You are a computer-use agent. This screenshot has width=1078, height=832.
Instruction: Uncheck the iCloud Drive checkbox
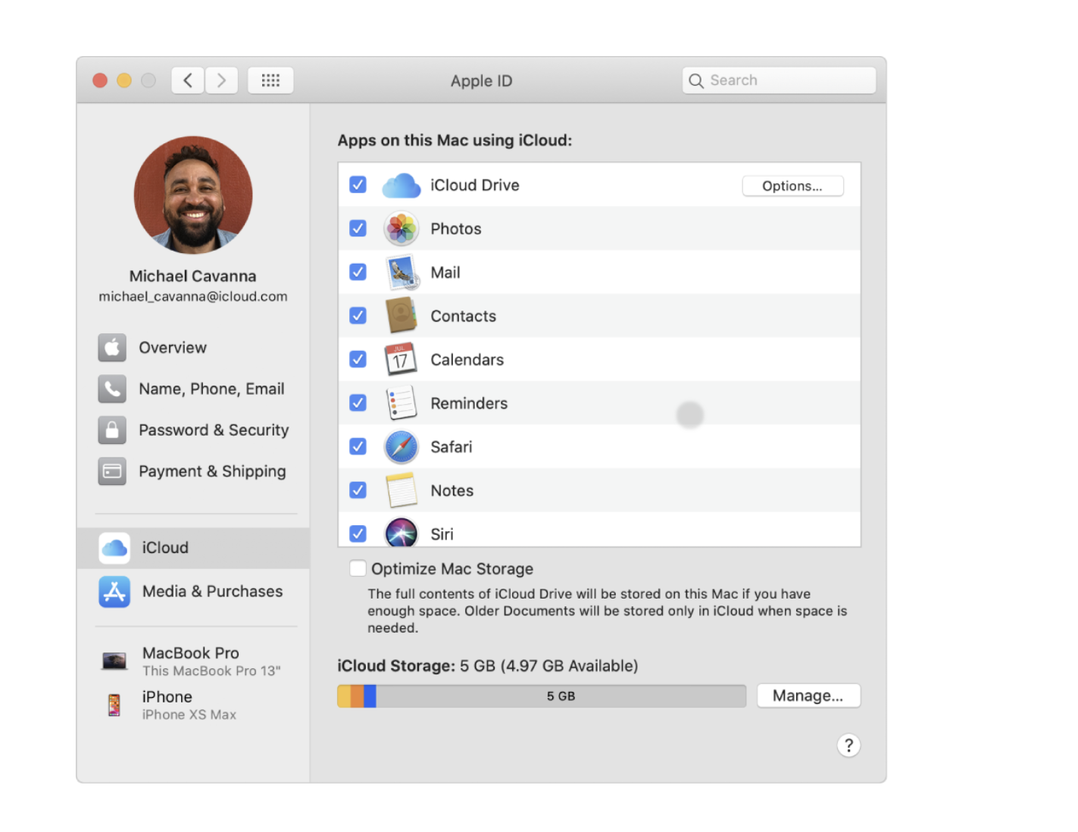[x=358, y=185]
